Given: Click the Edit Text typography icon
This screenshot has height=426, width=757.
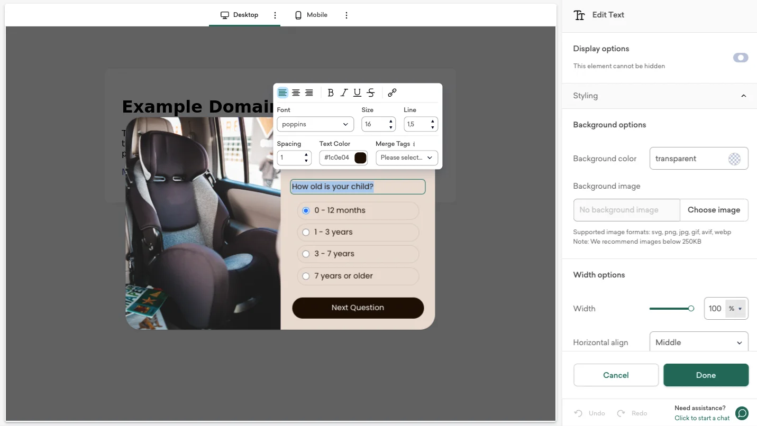Looking at the screenshot, I should point(579,15).
